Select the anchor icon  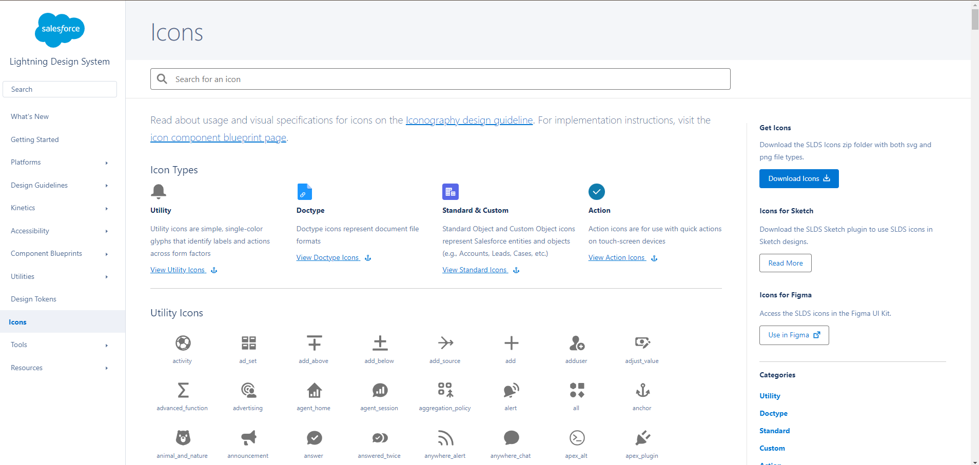pyautogui.click(x=642, y=390)
